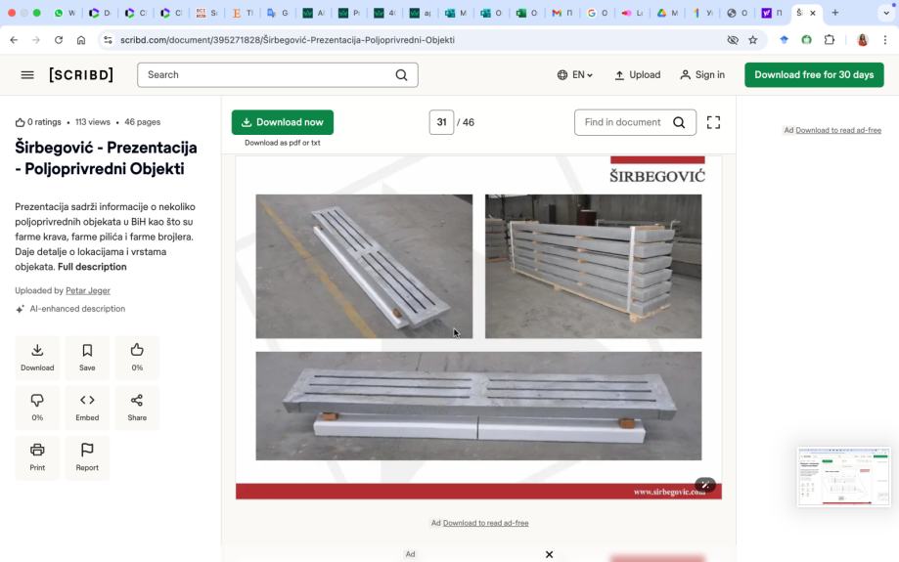Click the thumbs-down 0% rating button
899x562 pixels.
coord(37,408)
